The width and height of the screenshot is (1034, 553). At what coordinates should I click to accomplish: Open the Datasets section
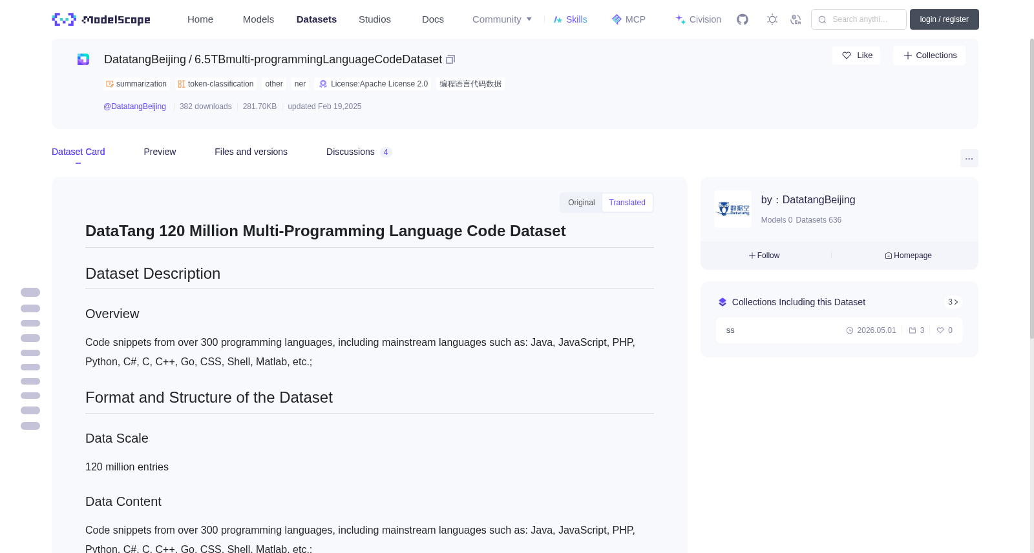(x=317, y=19)
